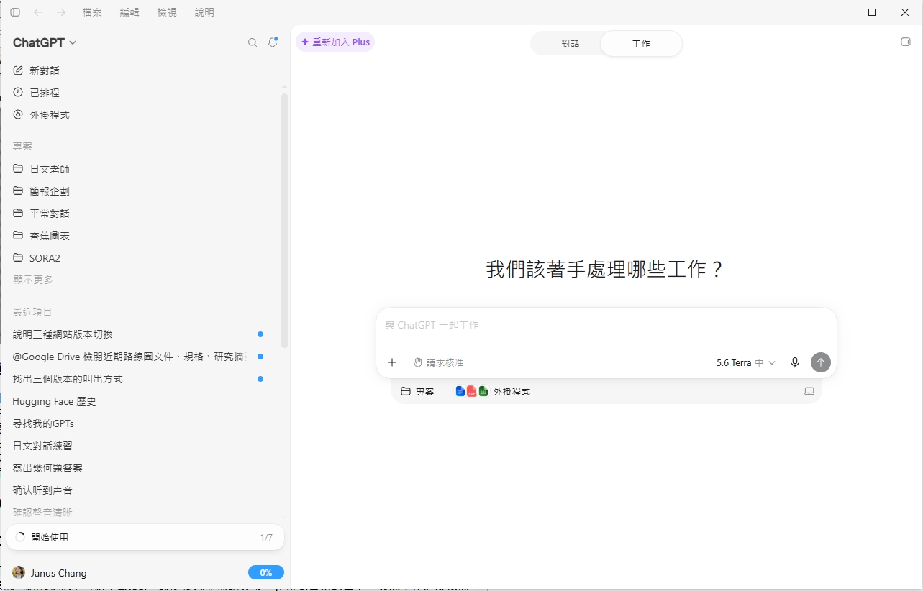Click the folder icon next to 專案 below composer

406,392
